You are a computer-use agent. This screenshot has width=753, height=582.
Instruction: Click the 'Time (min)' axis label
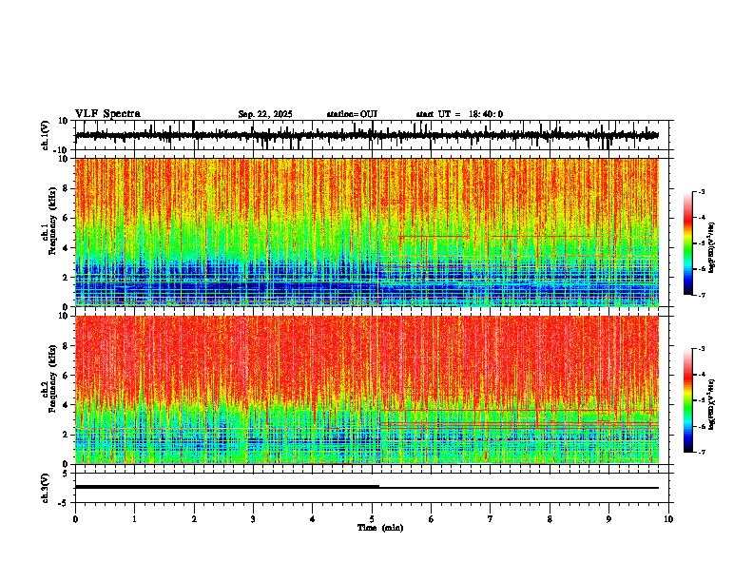(x=380, y=528)
